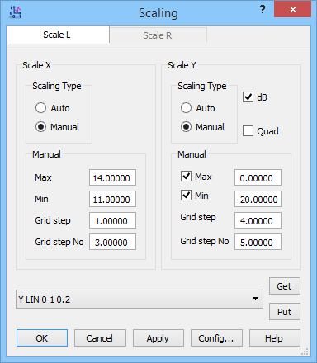Click the Scale Y Max field 0.00000
Screen dimensions: 317x363
click(x=258, y=177)
